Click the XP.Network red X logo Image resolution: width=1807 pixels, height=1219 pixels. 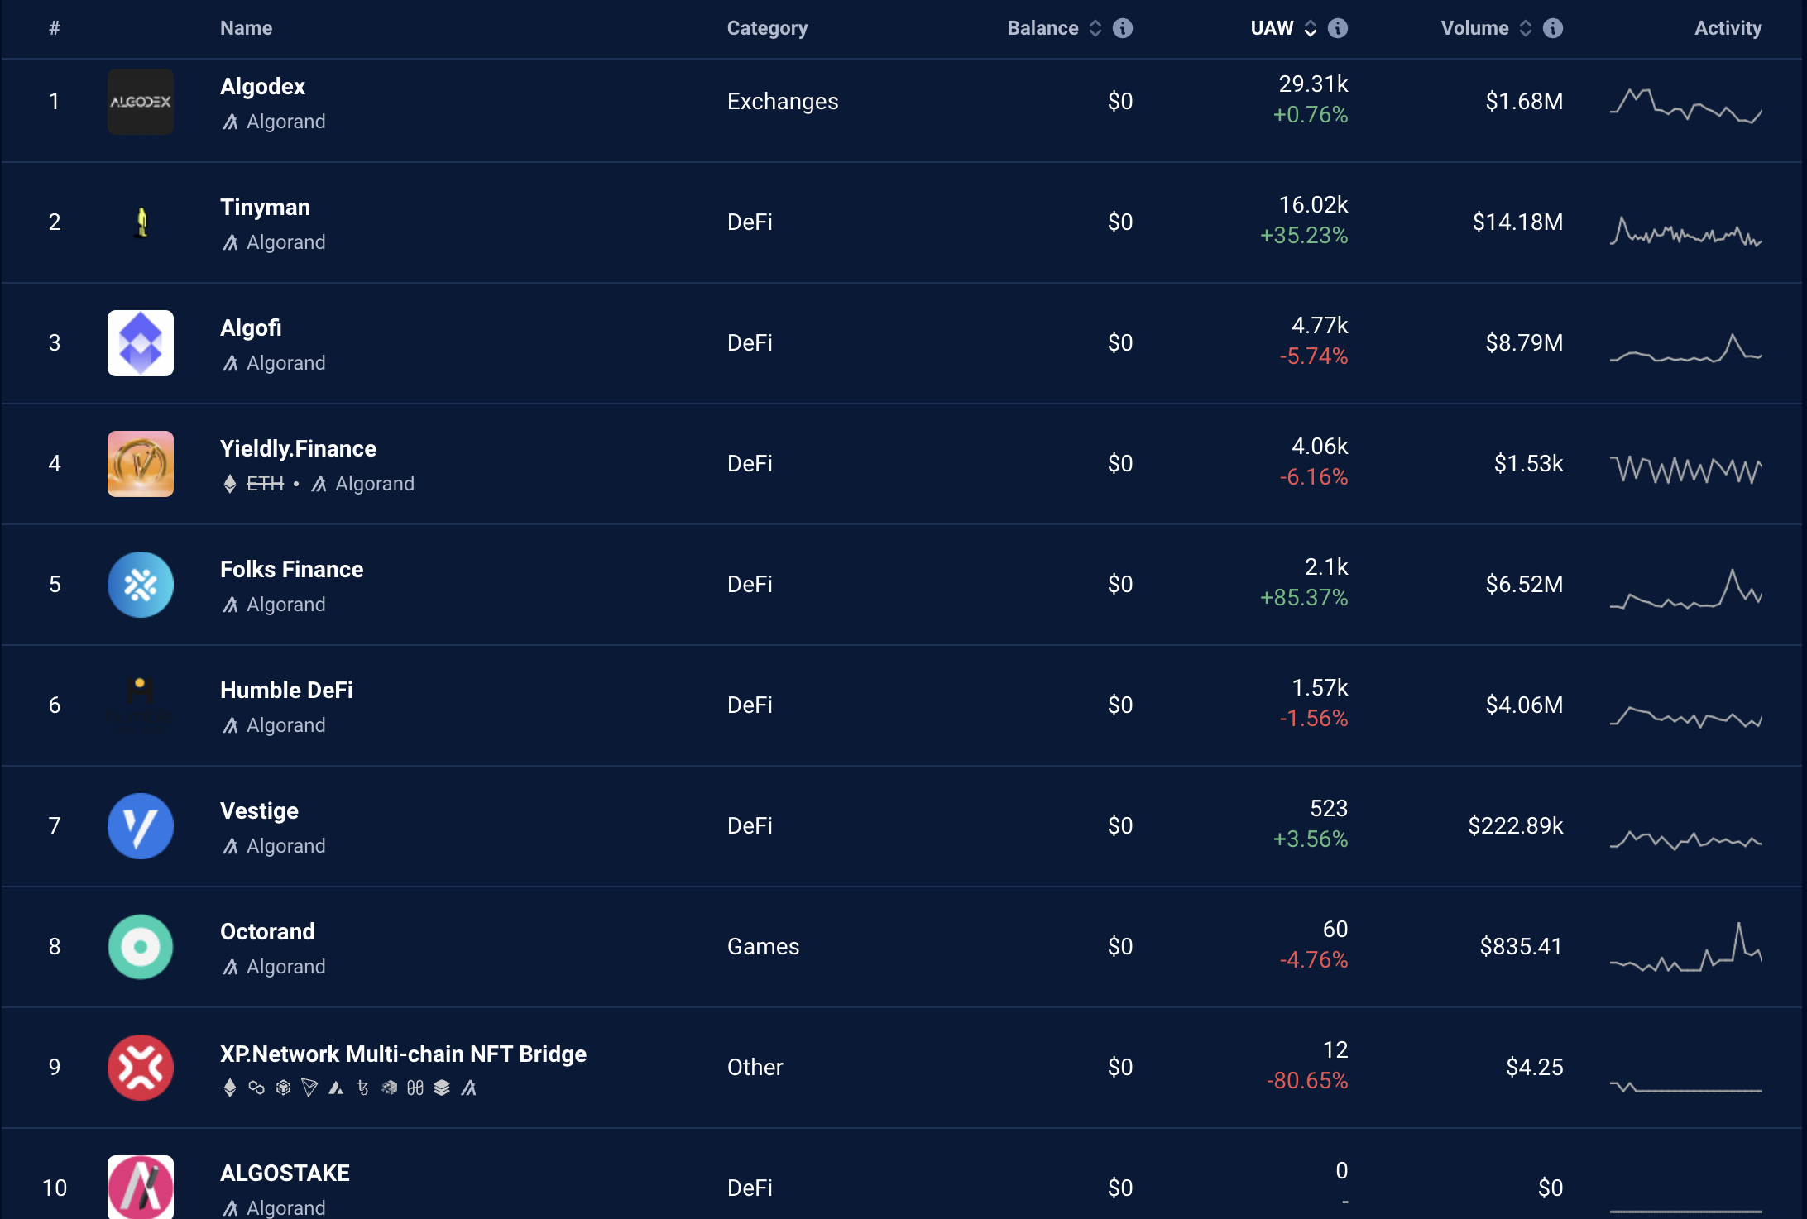tap(141, 1068)
